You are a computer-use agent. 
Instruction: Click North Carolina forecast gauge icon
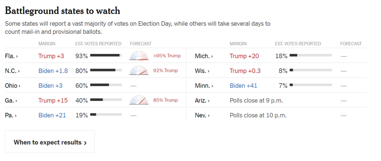[x=139, y=71]
